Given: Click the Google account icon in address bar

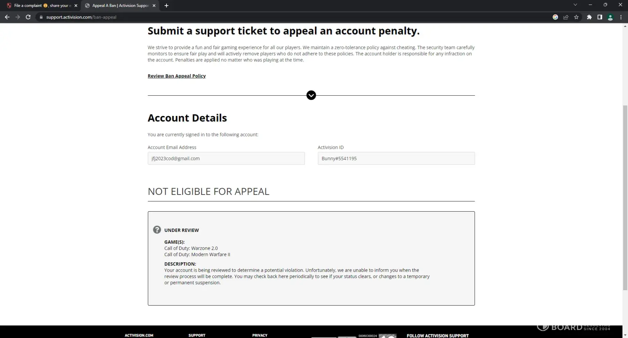Looking at the screenshot, I should coord(555,17).
